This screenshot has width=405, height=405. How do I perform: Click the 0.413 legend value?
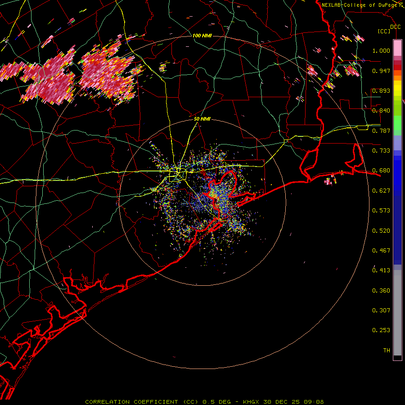click(x=381, y=270)
